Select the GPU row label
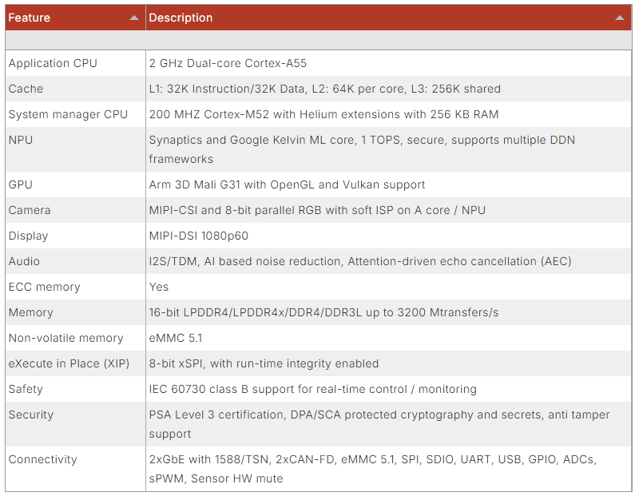639x496 pixels. [x=20, y=185]
